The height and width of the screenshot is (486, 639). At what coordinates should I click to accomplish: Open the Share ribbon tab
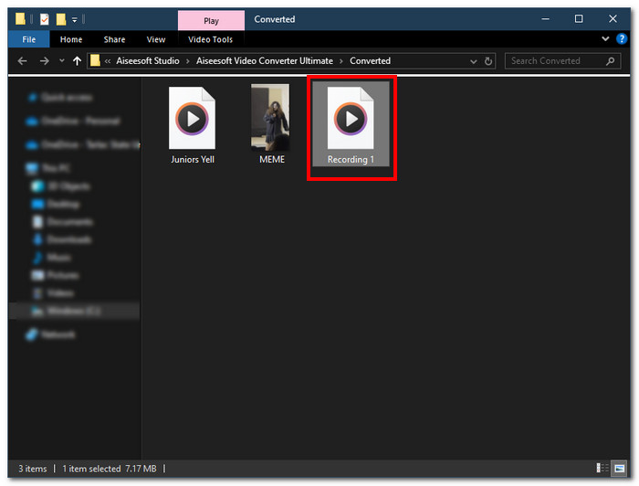(x=114, y=39)
